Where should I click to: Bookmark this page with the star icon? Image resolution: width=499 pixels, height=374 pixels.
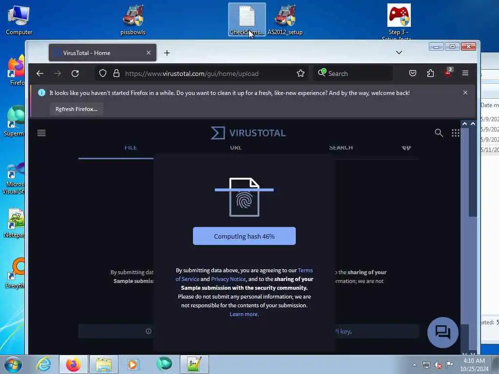click(x=300, y=74)
